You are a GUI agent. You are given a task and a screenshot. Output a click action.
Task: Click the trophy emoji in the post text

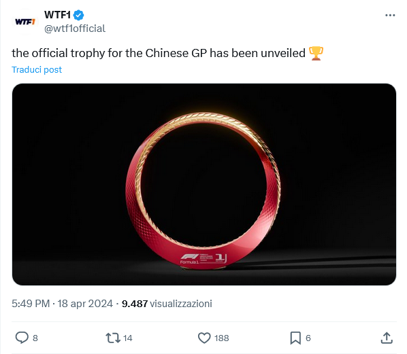pos(316,53)
